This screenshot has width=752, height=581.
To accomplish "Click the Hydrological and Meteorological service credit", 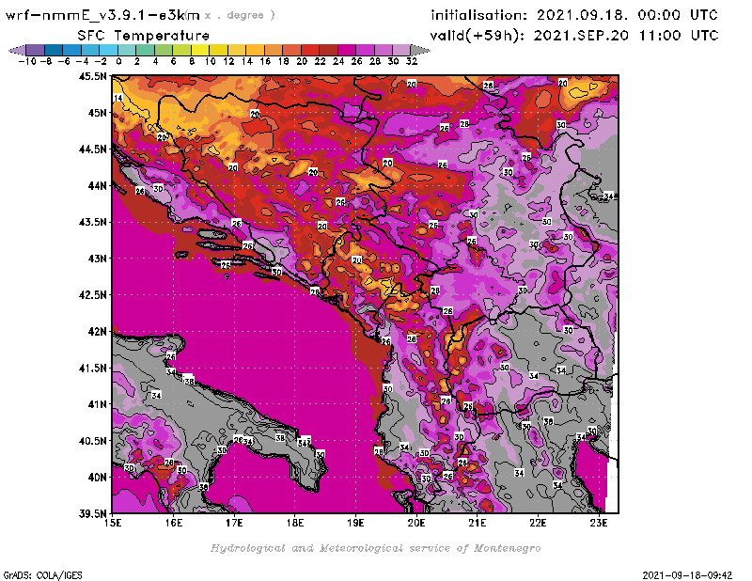I will tap(375, 548).
